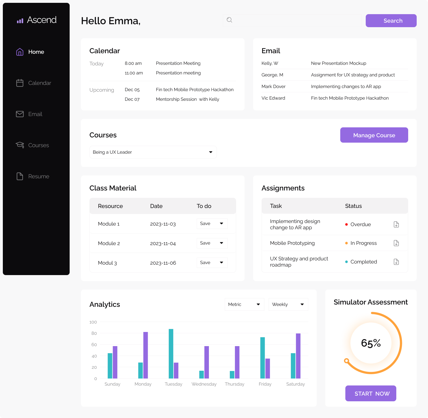Download the In Progress assignment file icon

point(396,243)
